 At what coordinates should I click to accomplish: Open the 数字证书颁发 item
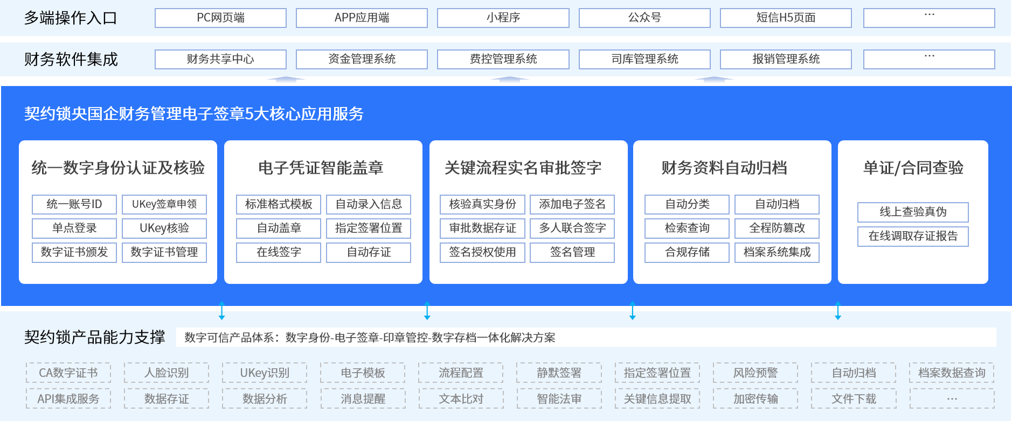pos(74,252)
